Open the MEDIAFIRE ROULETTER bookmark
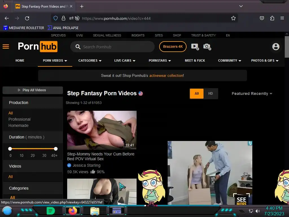Screen dimensions: 289x217 [x=24, y=28]
